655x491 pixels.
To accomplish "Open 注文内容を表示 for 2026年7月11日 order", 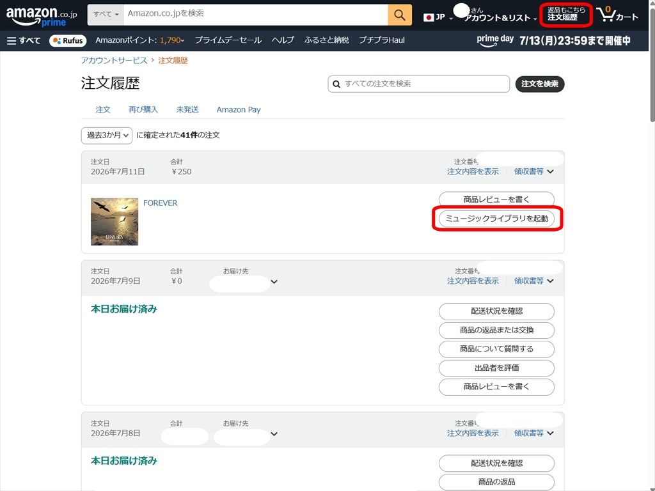I will point(473,171).
